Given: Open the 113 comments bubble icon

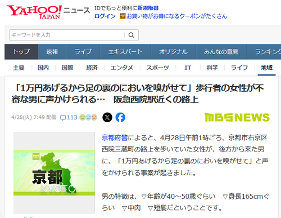Looking at the screenshot, I should point(63,118).
